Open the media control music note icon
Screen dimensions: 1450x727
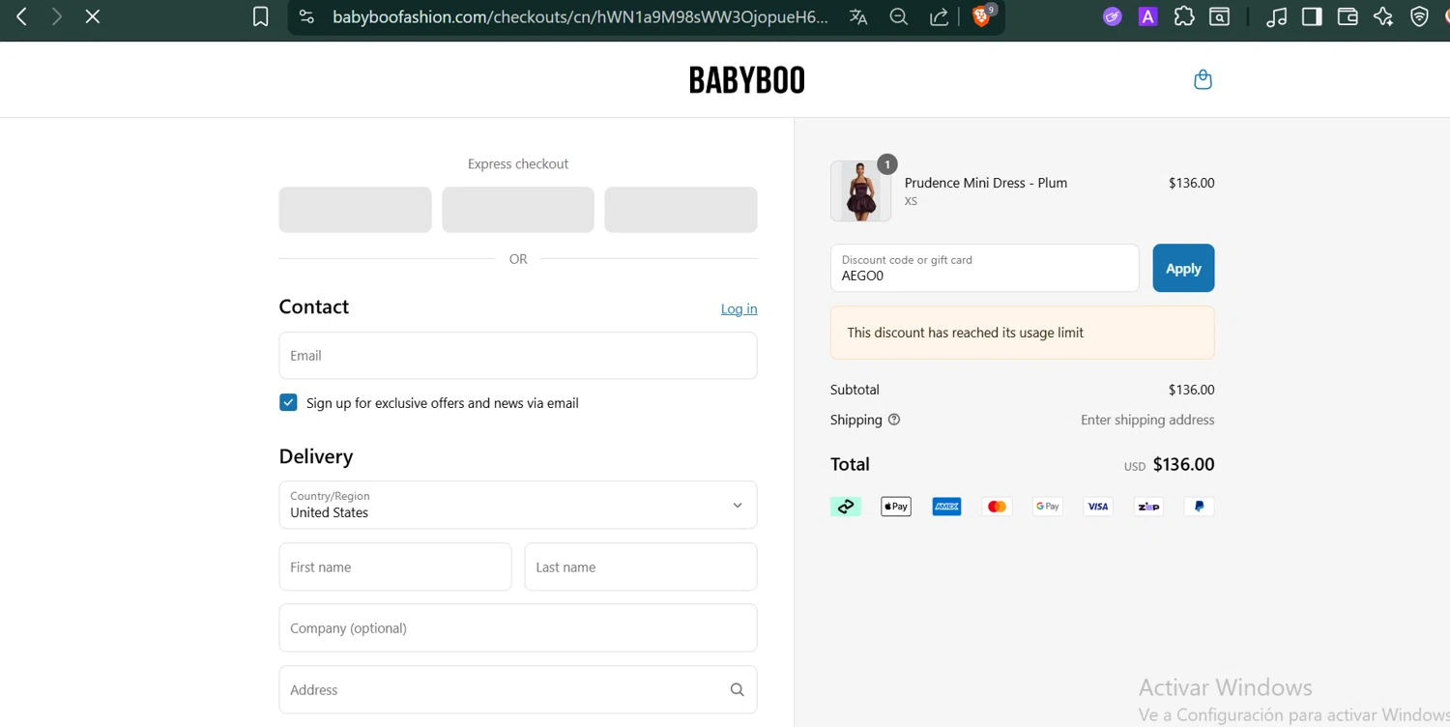coord(1277,16)
